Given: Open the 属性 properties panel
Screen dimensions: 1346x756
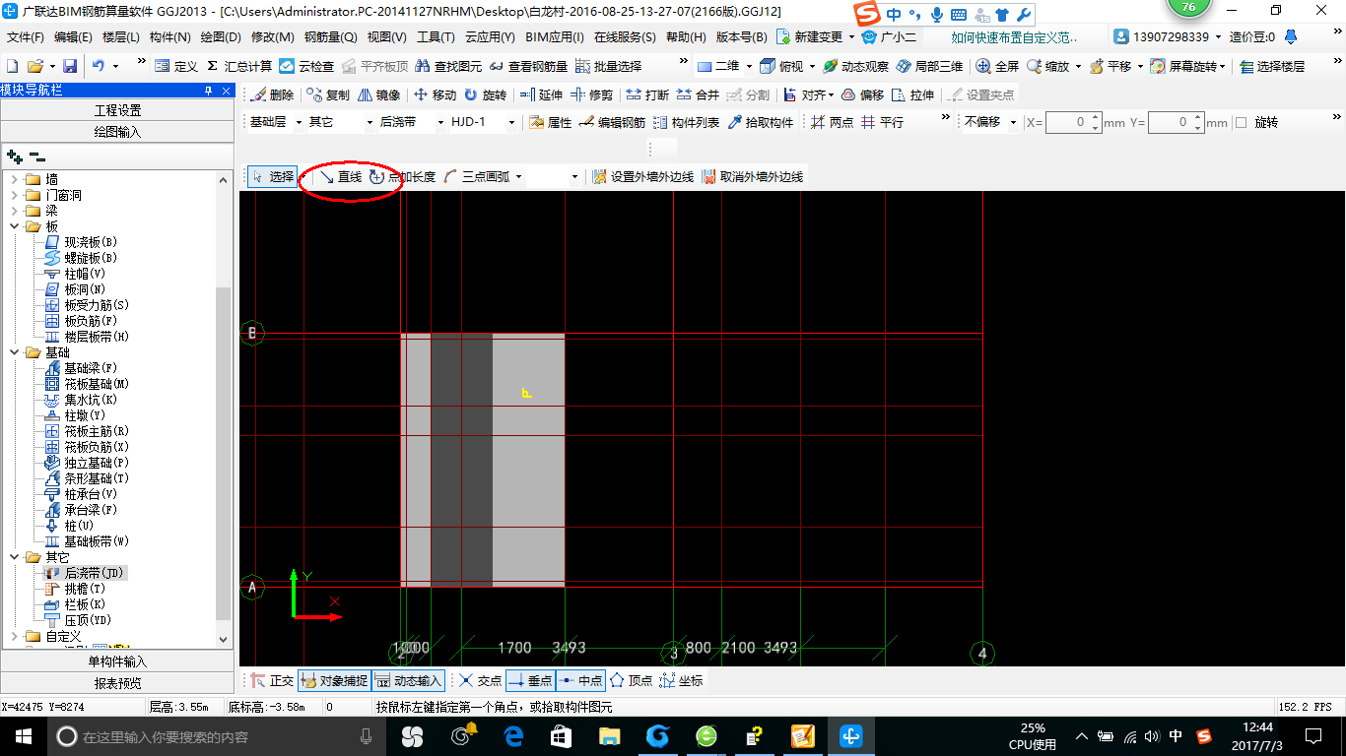Looking at the screenshot, I should tap(550, 122).
